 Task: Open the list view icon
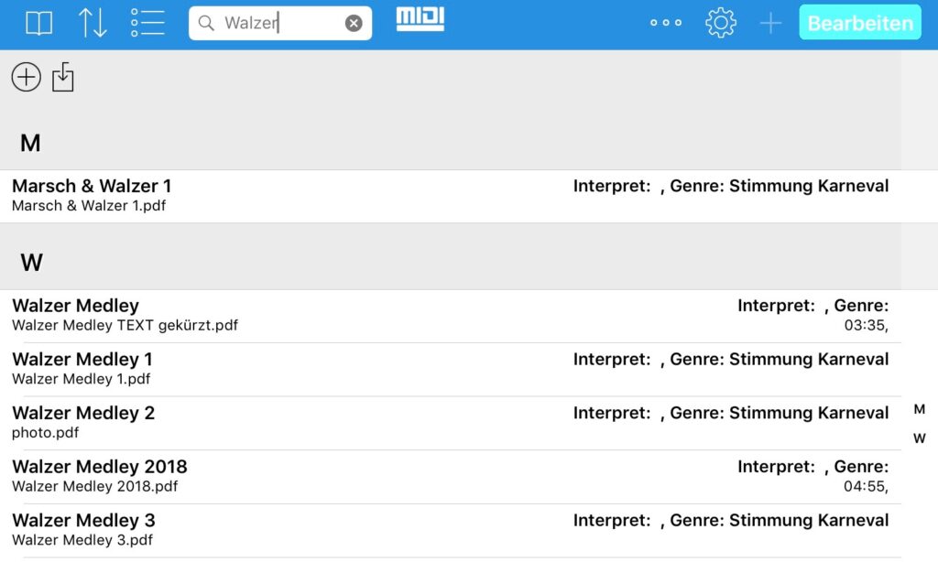point(147,23)
